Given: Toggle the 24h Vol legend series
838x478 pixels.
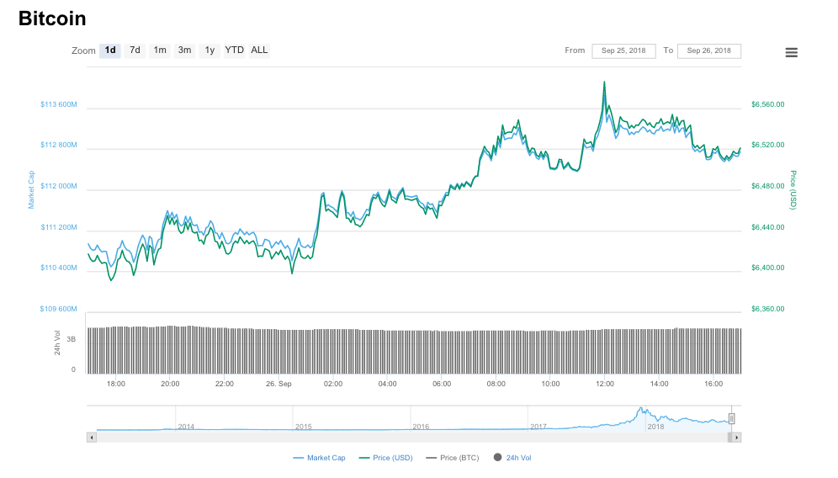Looking at the screenshot, I should click(x=512, y=458).
